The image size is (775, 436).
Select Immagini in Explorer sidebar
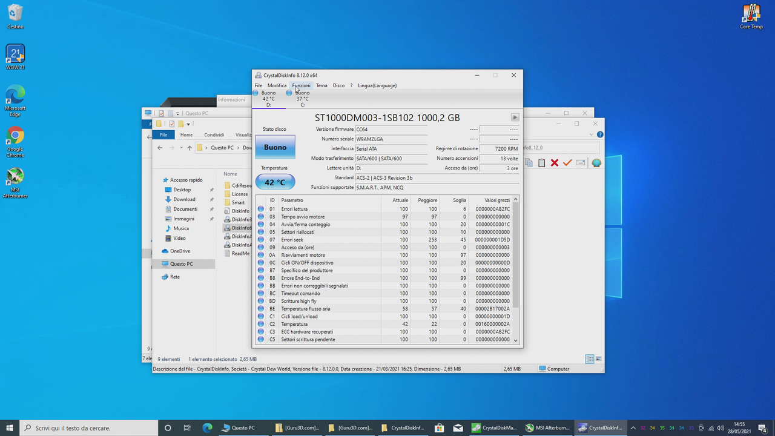(184, 219)
